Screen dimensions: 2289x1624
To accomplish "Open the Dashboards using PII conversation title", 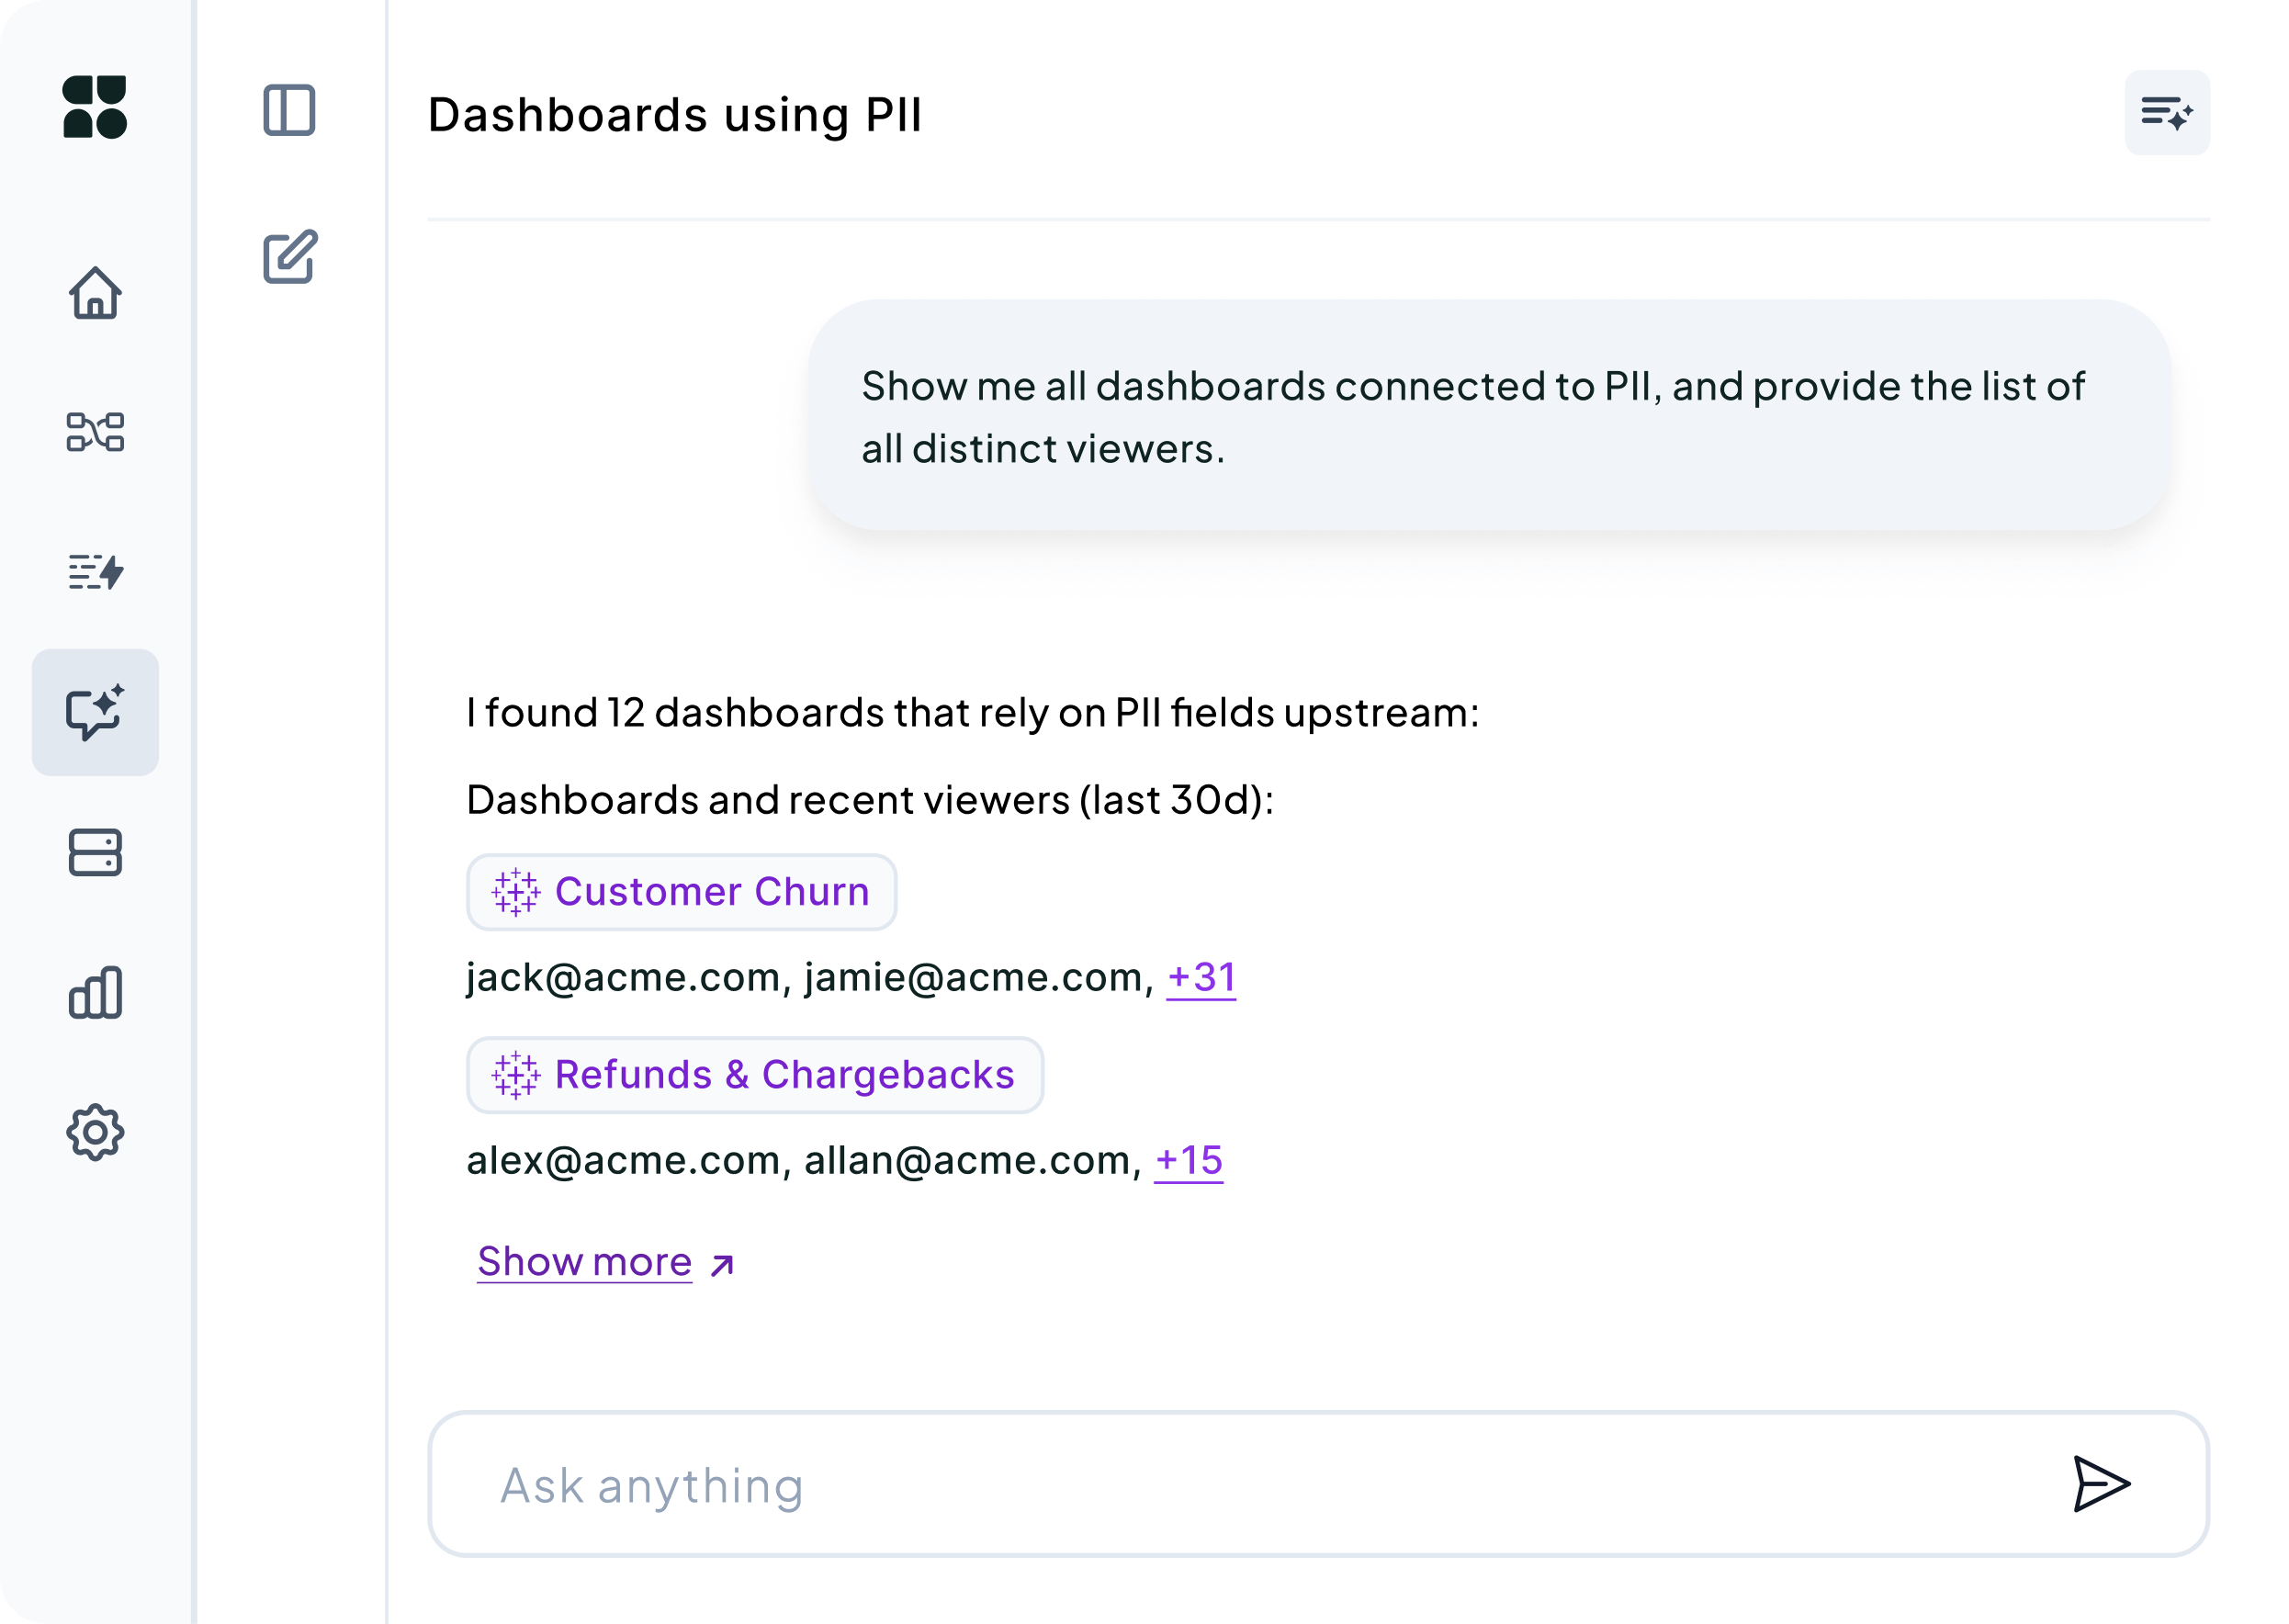I will tap(675, 114).
